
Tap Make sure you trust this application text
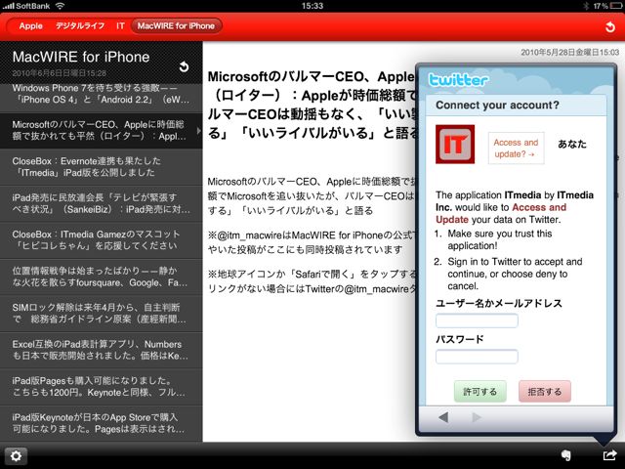tap(500, 239)
